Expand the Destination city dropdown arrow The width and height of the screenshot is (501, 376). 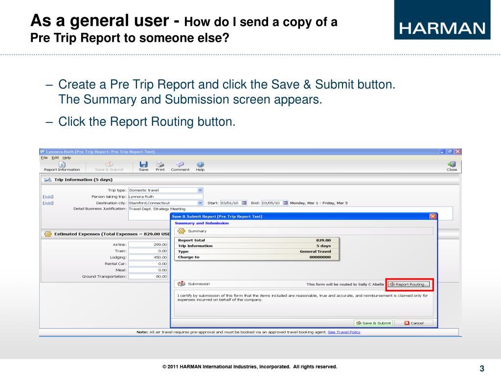click(x=200, y=203)
